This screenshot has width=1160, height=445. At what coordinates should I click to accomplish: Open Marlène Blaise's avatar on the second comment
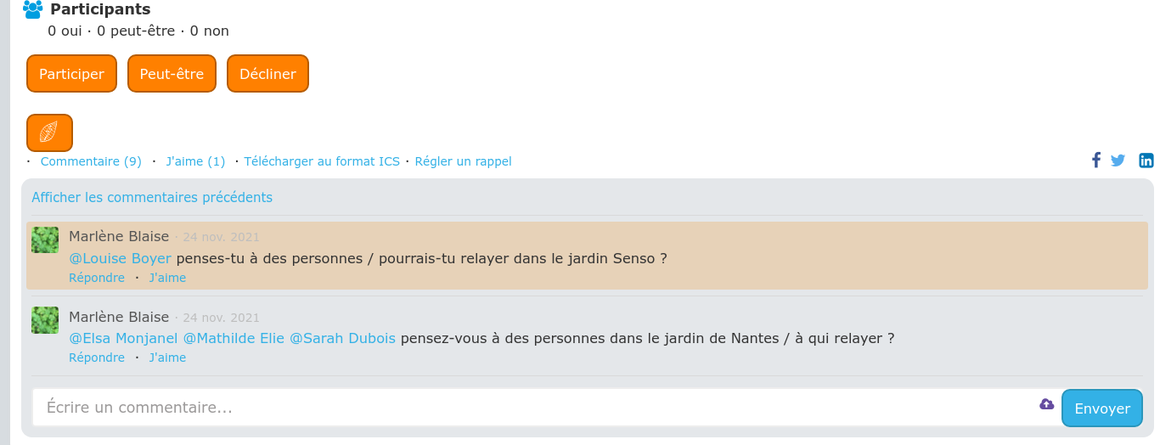click(45, 320)
